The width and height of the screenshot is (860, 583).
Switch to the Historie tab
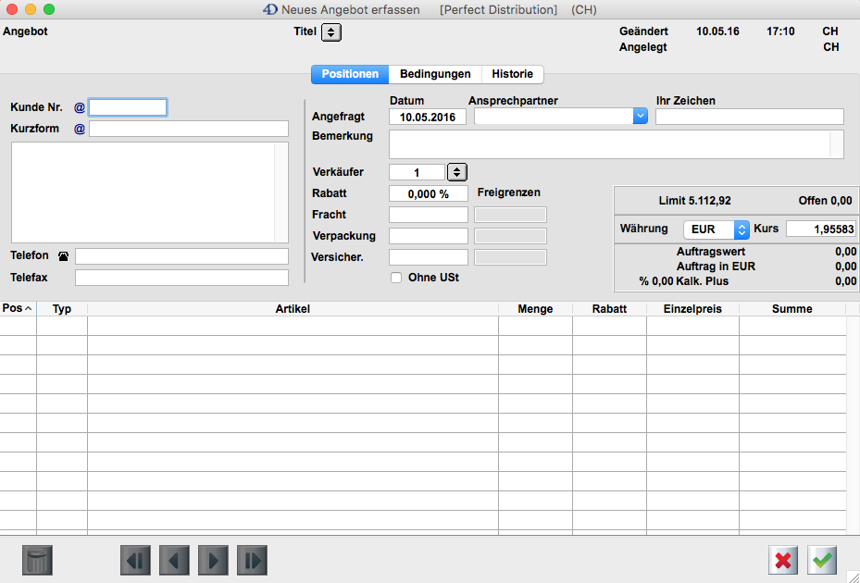512,74
